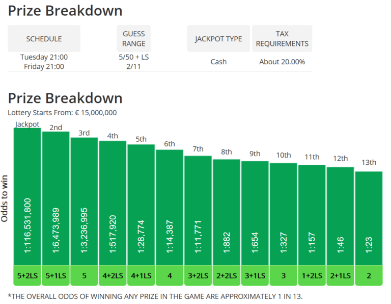Click the 3+2LS match label
This screenshot has height=304, width=391.
coord(198,275)
